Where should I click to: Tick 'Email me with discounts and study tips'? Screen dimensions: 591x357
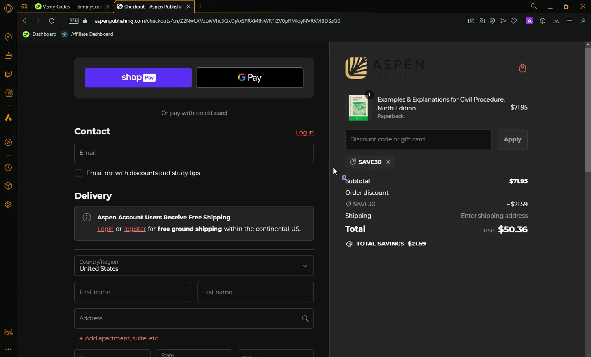pos(78,173)
